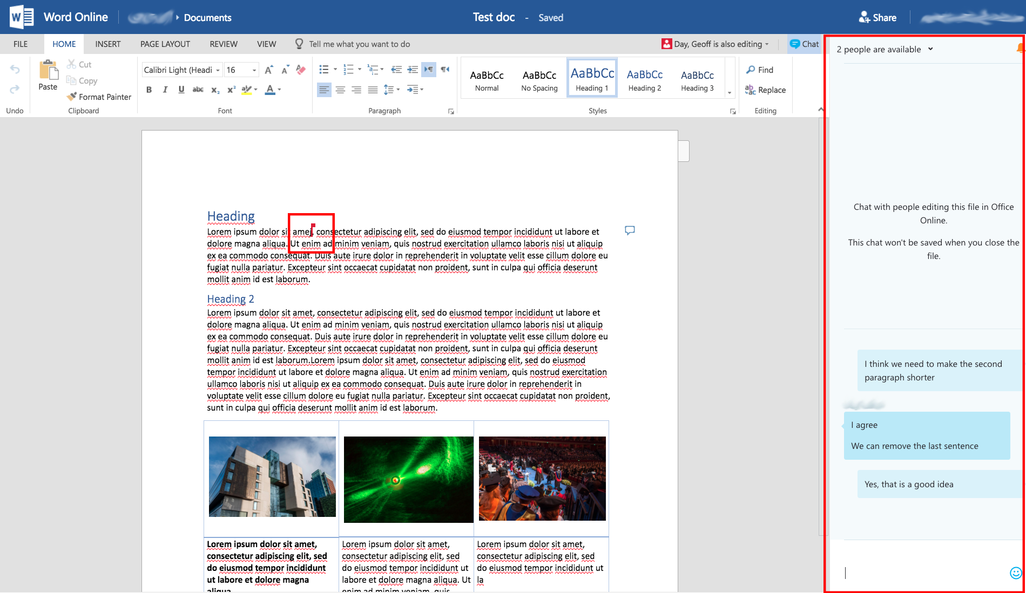Select the Format Painter tool
Viewport: 1026px width, 593px height.
tap(99, 97)
